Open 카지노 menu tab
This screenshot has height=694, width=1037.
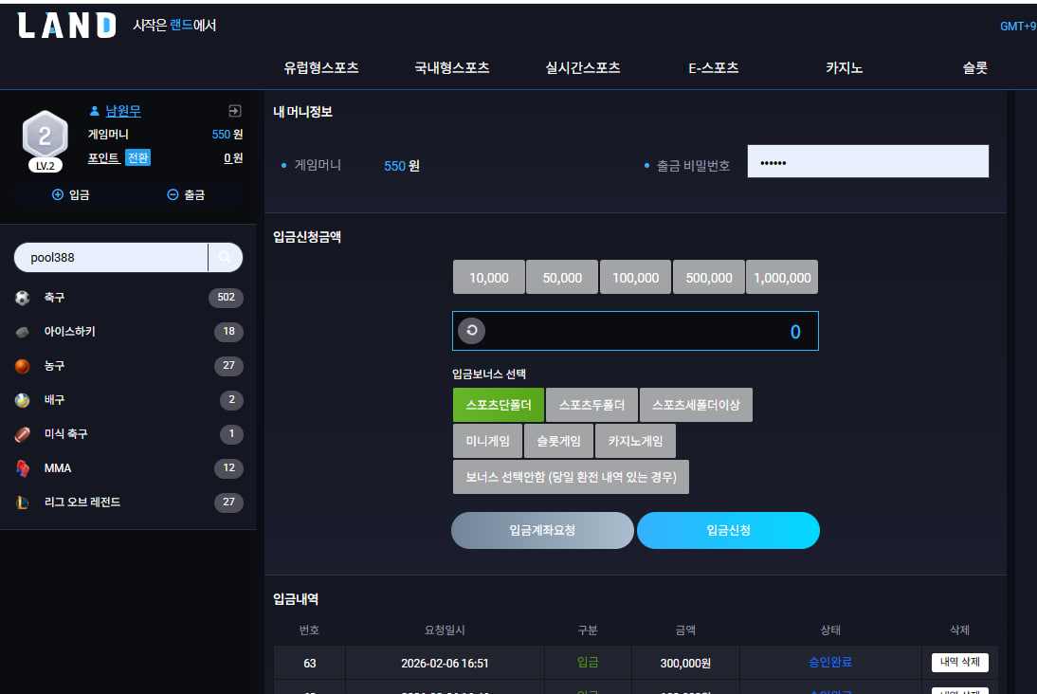[844, 68]
